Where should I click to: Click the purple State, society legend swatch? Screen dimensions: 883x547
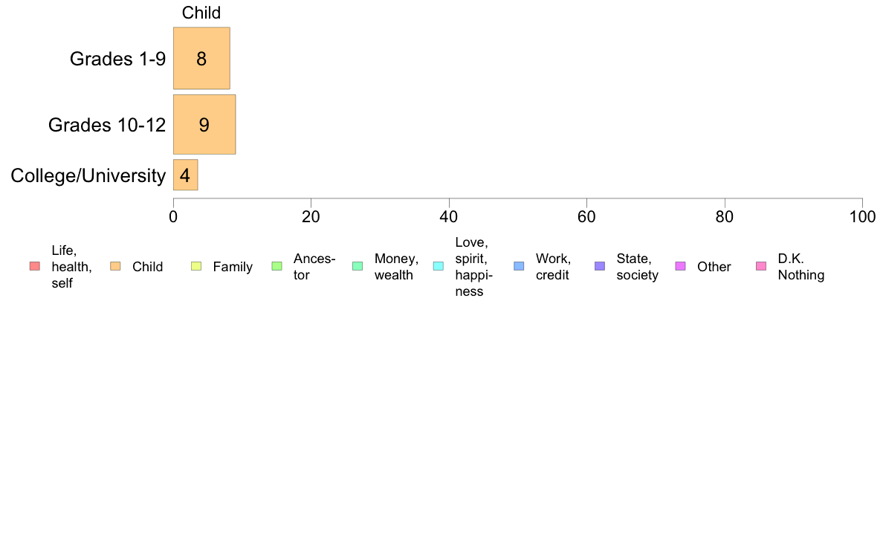coord(600,267)
